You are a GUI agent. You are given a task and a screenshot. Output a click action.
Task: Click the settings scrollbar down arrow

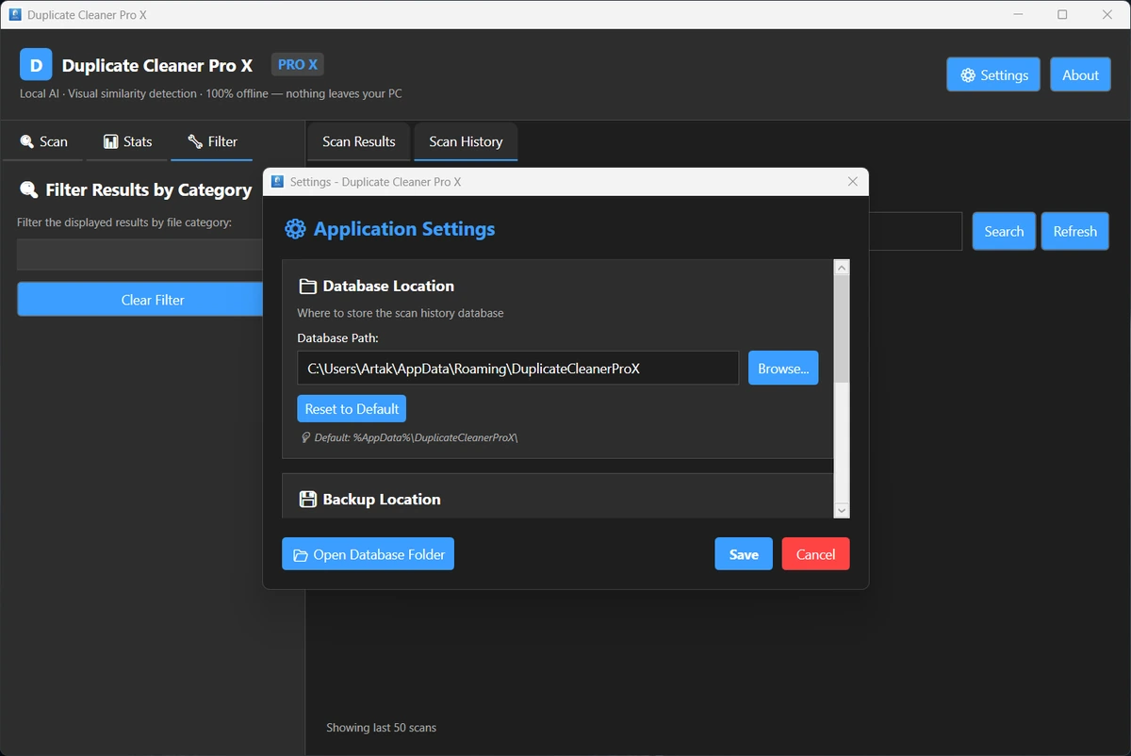(x=842, y=510)
